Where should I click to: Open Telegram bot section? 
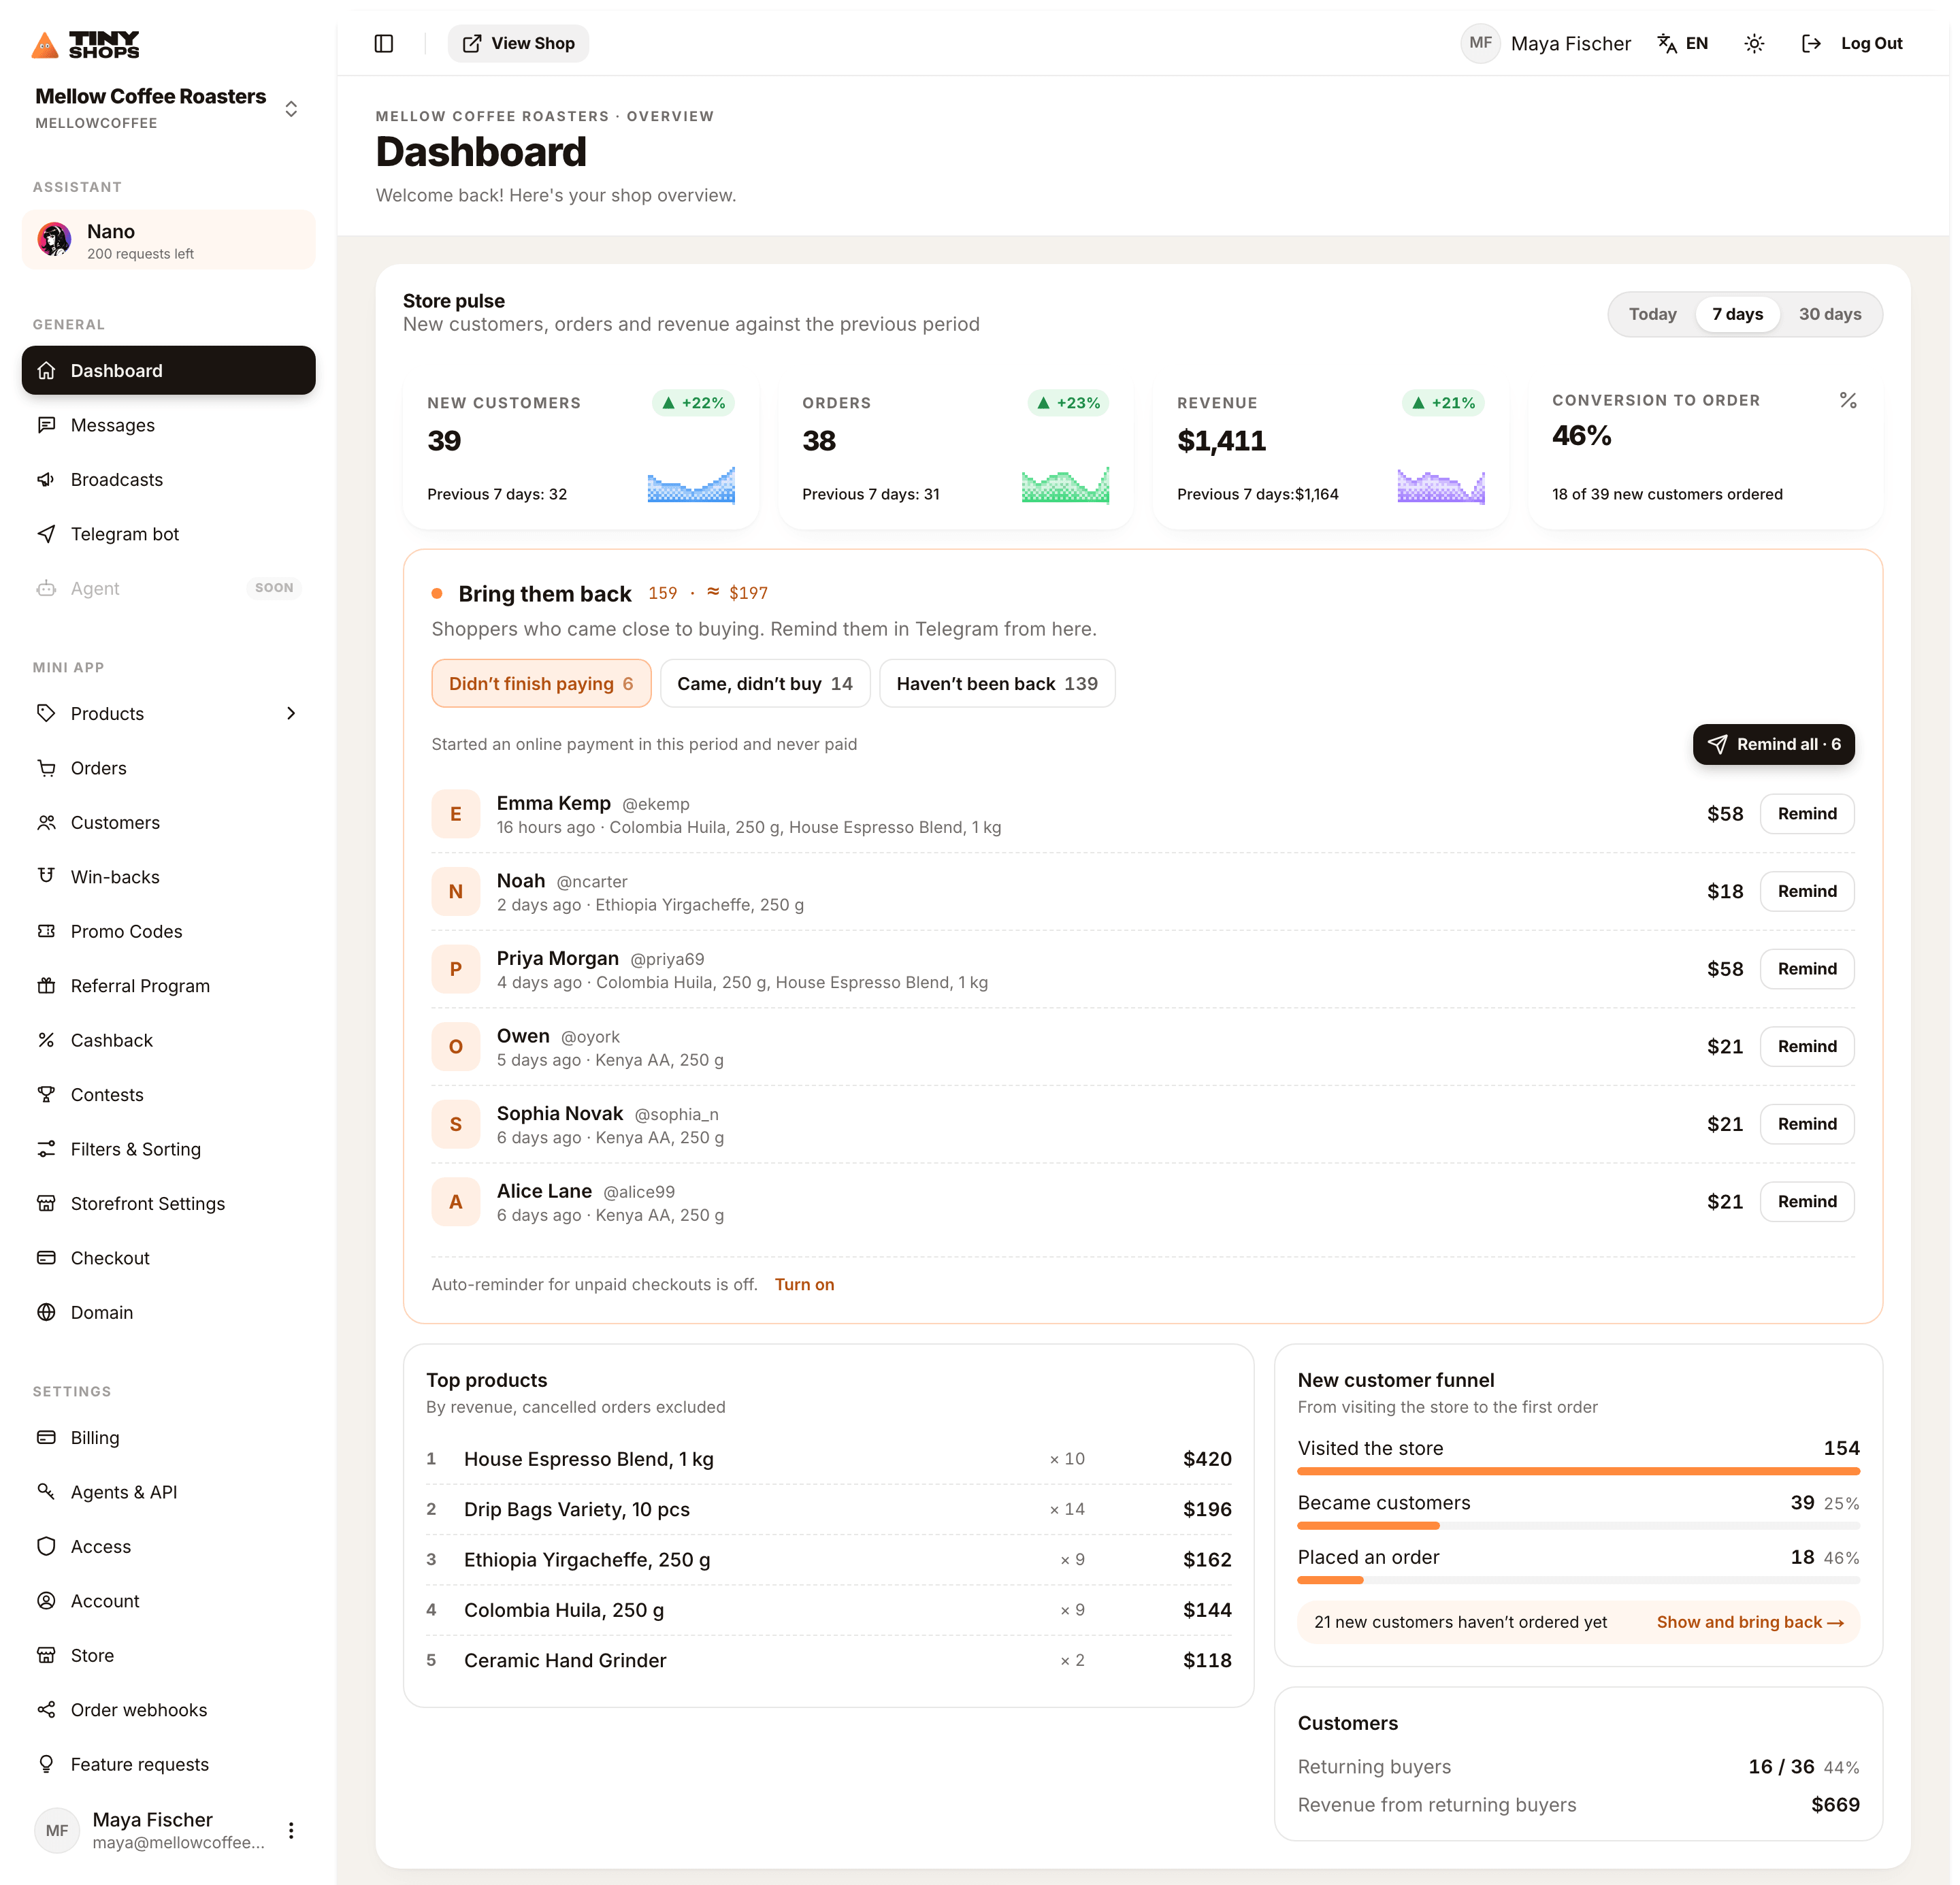tap(168, 534)
